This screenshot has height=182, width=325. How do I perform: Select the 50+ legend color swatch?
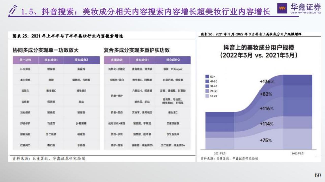207,77
